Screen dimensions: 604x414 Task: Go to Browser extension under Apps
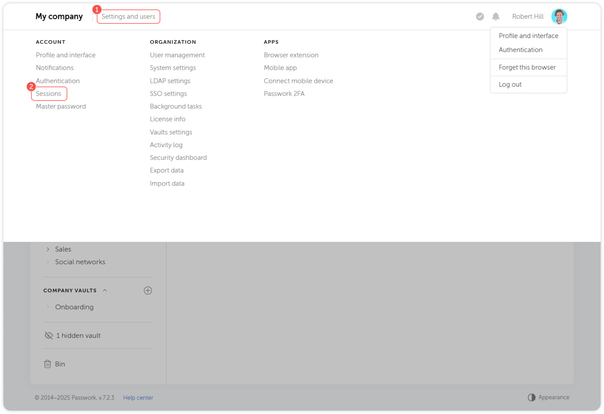291,55
